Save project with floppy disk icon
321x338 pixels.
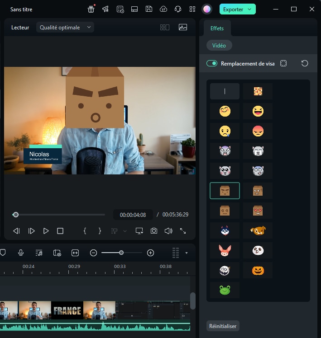(149, 9)
